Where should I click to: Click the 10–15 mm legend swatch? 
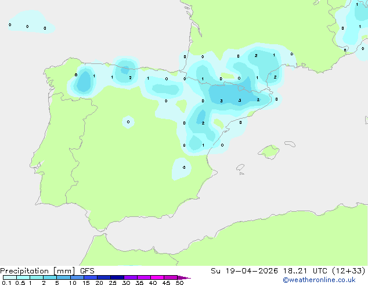[77, 277]
